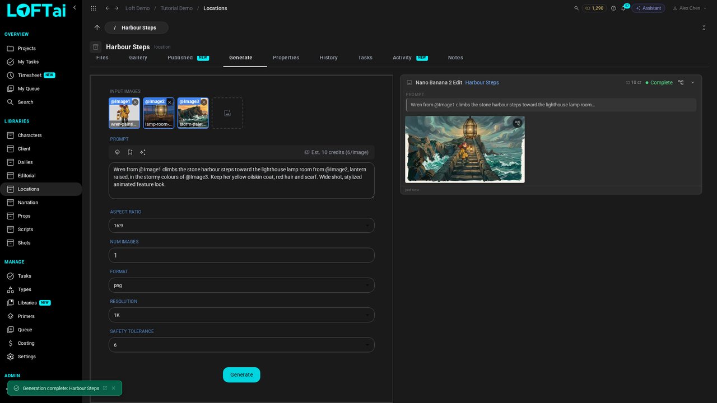Click the sparkle enhance icon in the prompt toolbar
This screenshot has width=717, height=403.
(143, 152)
